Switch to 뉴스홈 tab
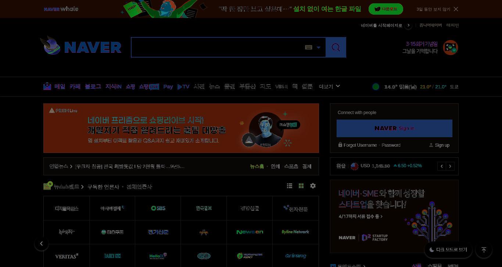Image resolution: width=502 pixels, height=267 pixels. click(x=257, y=167)
